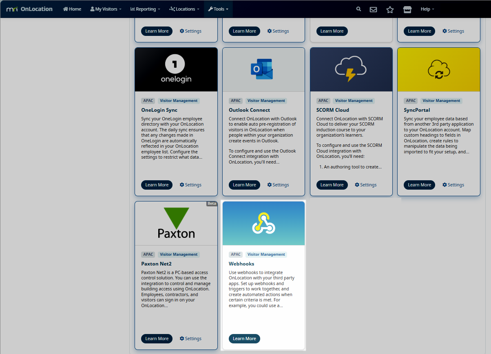Click the Paxton logo image

[176, 223]
